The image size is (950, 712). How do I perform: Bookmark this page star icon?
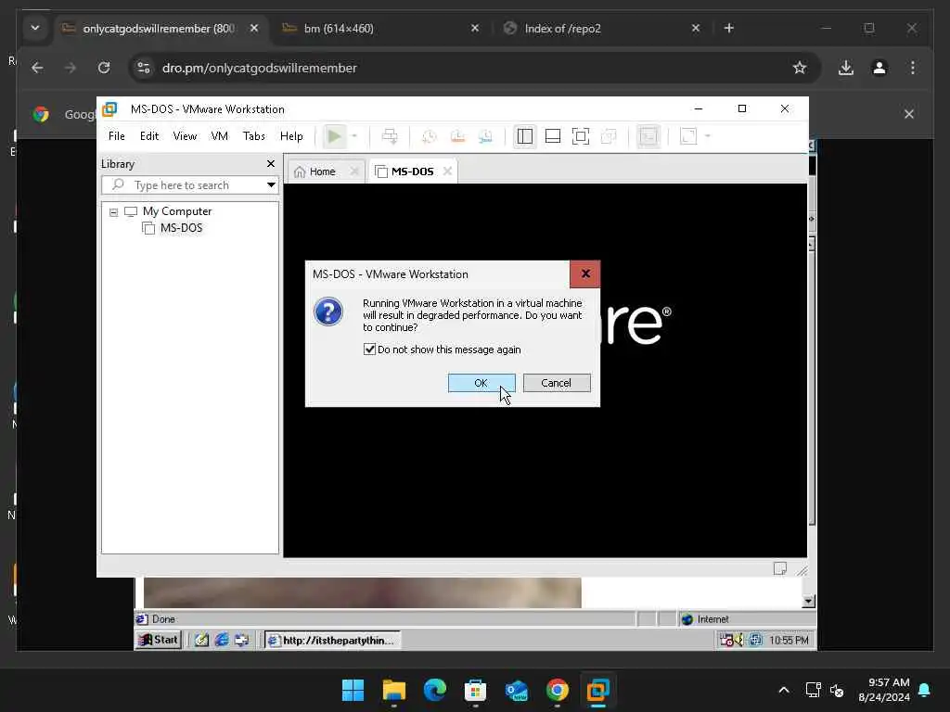[x=800, y=68]
